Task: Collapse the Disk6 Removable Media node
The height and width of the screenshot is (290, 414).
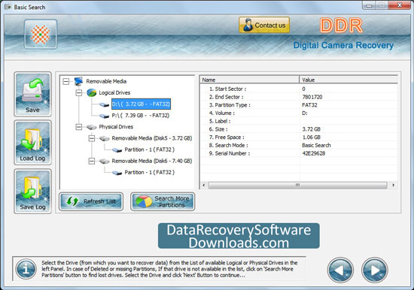Action: (92, 161)
